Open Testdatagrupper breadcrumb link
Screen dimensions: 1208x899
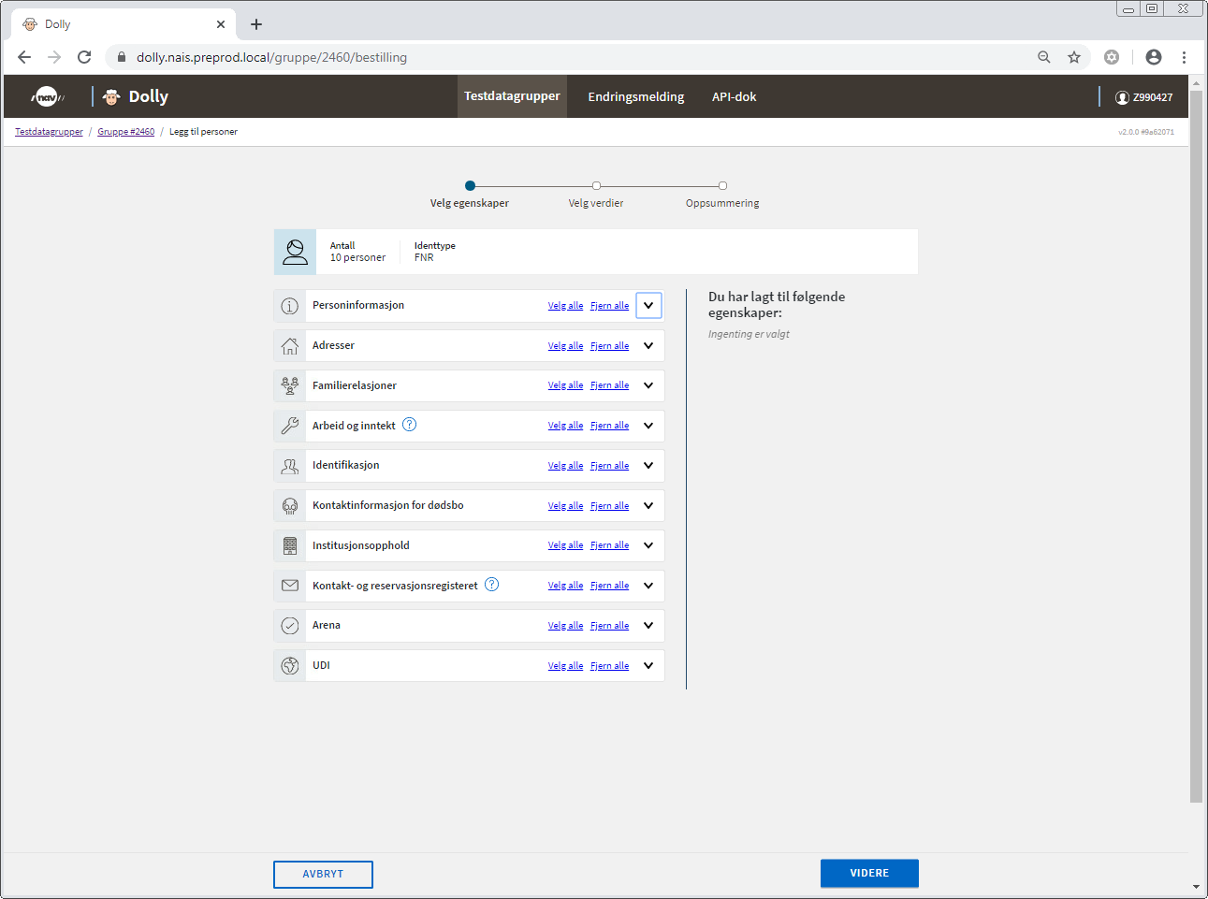click(x=49, y=132)
